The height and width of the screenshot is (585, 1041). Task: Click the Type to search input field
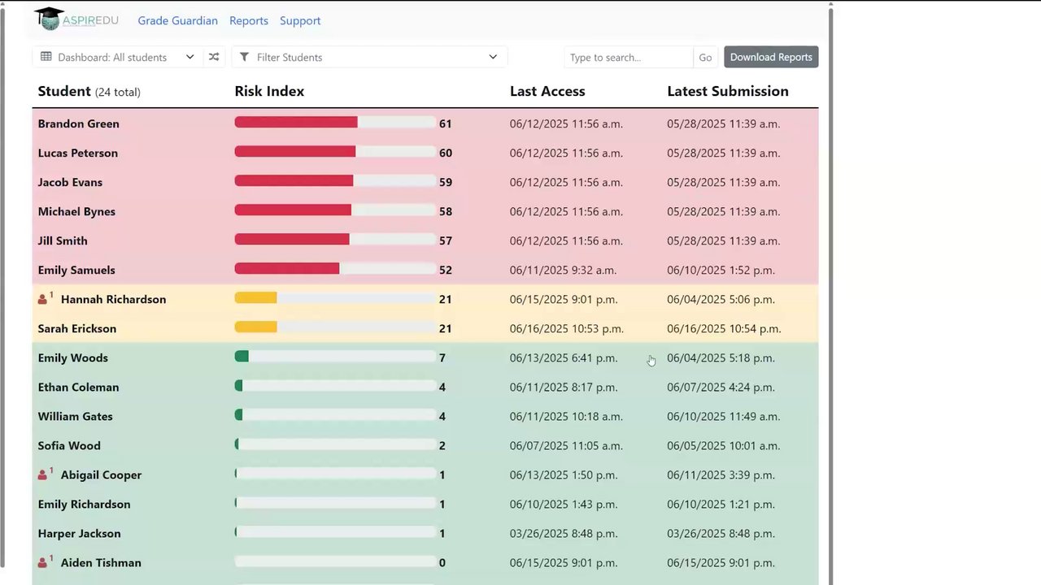coord(628,57)
